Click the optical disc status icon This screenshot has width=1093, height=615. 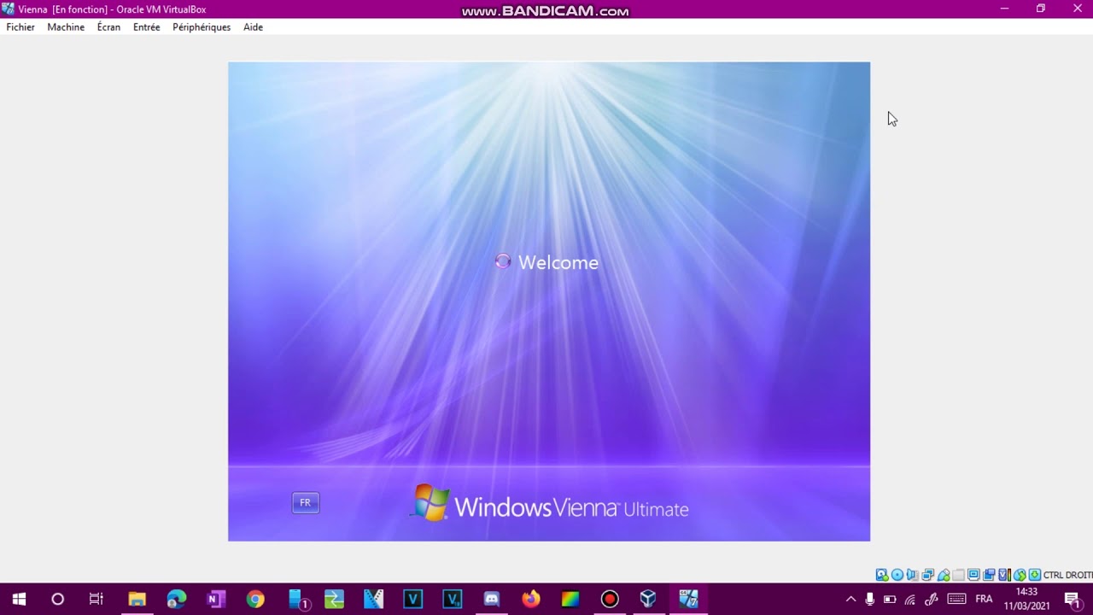point(897,575)
